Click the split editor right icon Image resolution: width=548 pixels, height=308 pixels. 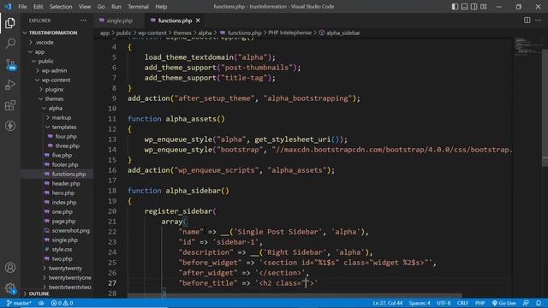527,21
